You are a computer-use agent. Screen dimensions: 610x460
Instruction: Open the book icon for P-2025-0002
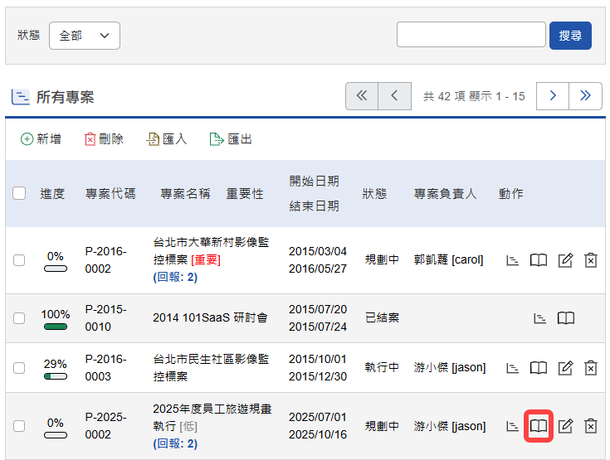click(539, 426)
